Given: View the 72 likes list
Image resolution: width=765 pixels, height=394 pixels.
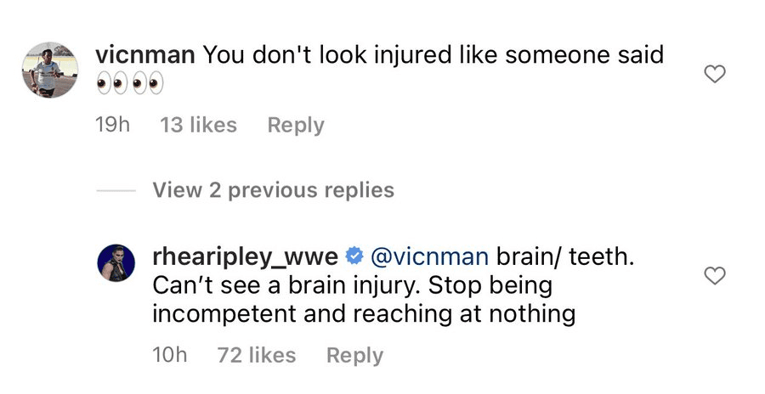Looking at the screenshot, I should (x=257, y=355).
